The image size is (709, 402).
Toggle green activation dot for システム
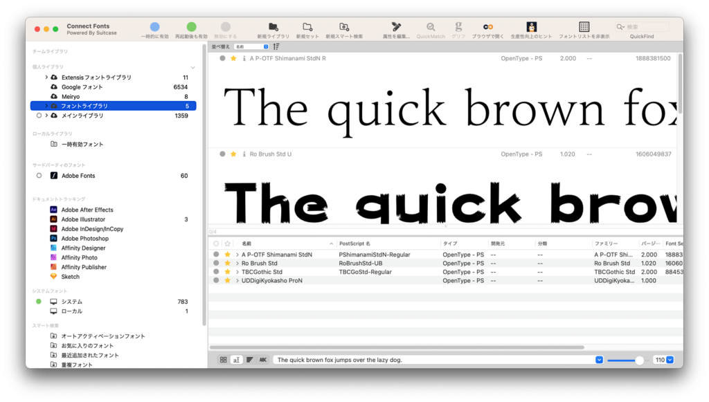click(x=39, y=302)
